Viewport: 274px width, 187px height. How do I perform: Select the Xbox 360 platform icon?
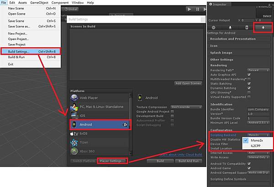coord(74,151)
